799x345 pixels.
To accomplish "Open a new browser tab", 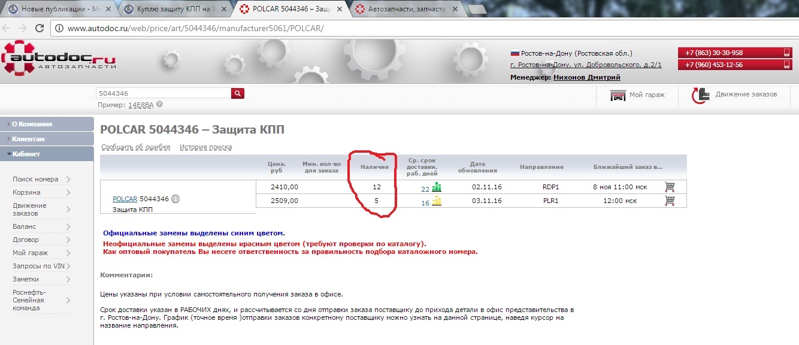I will click(x=477, y=10).
